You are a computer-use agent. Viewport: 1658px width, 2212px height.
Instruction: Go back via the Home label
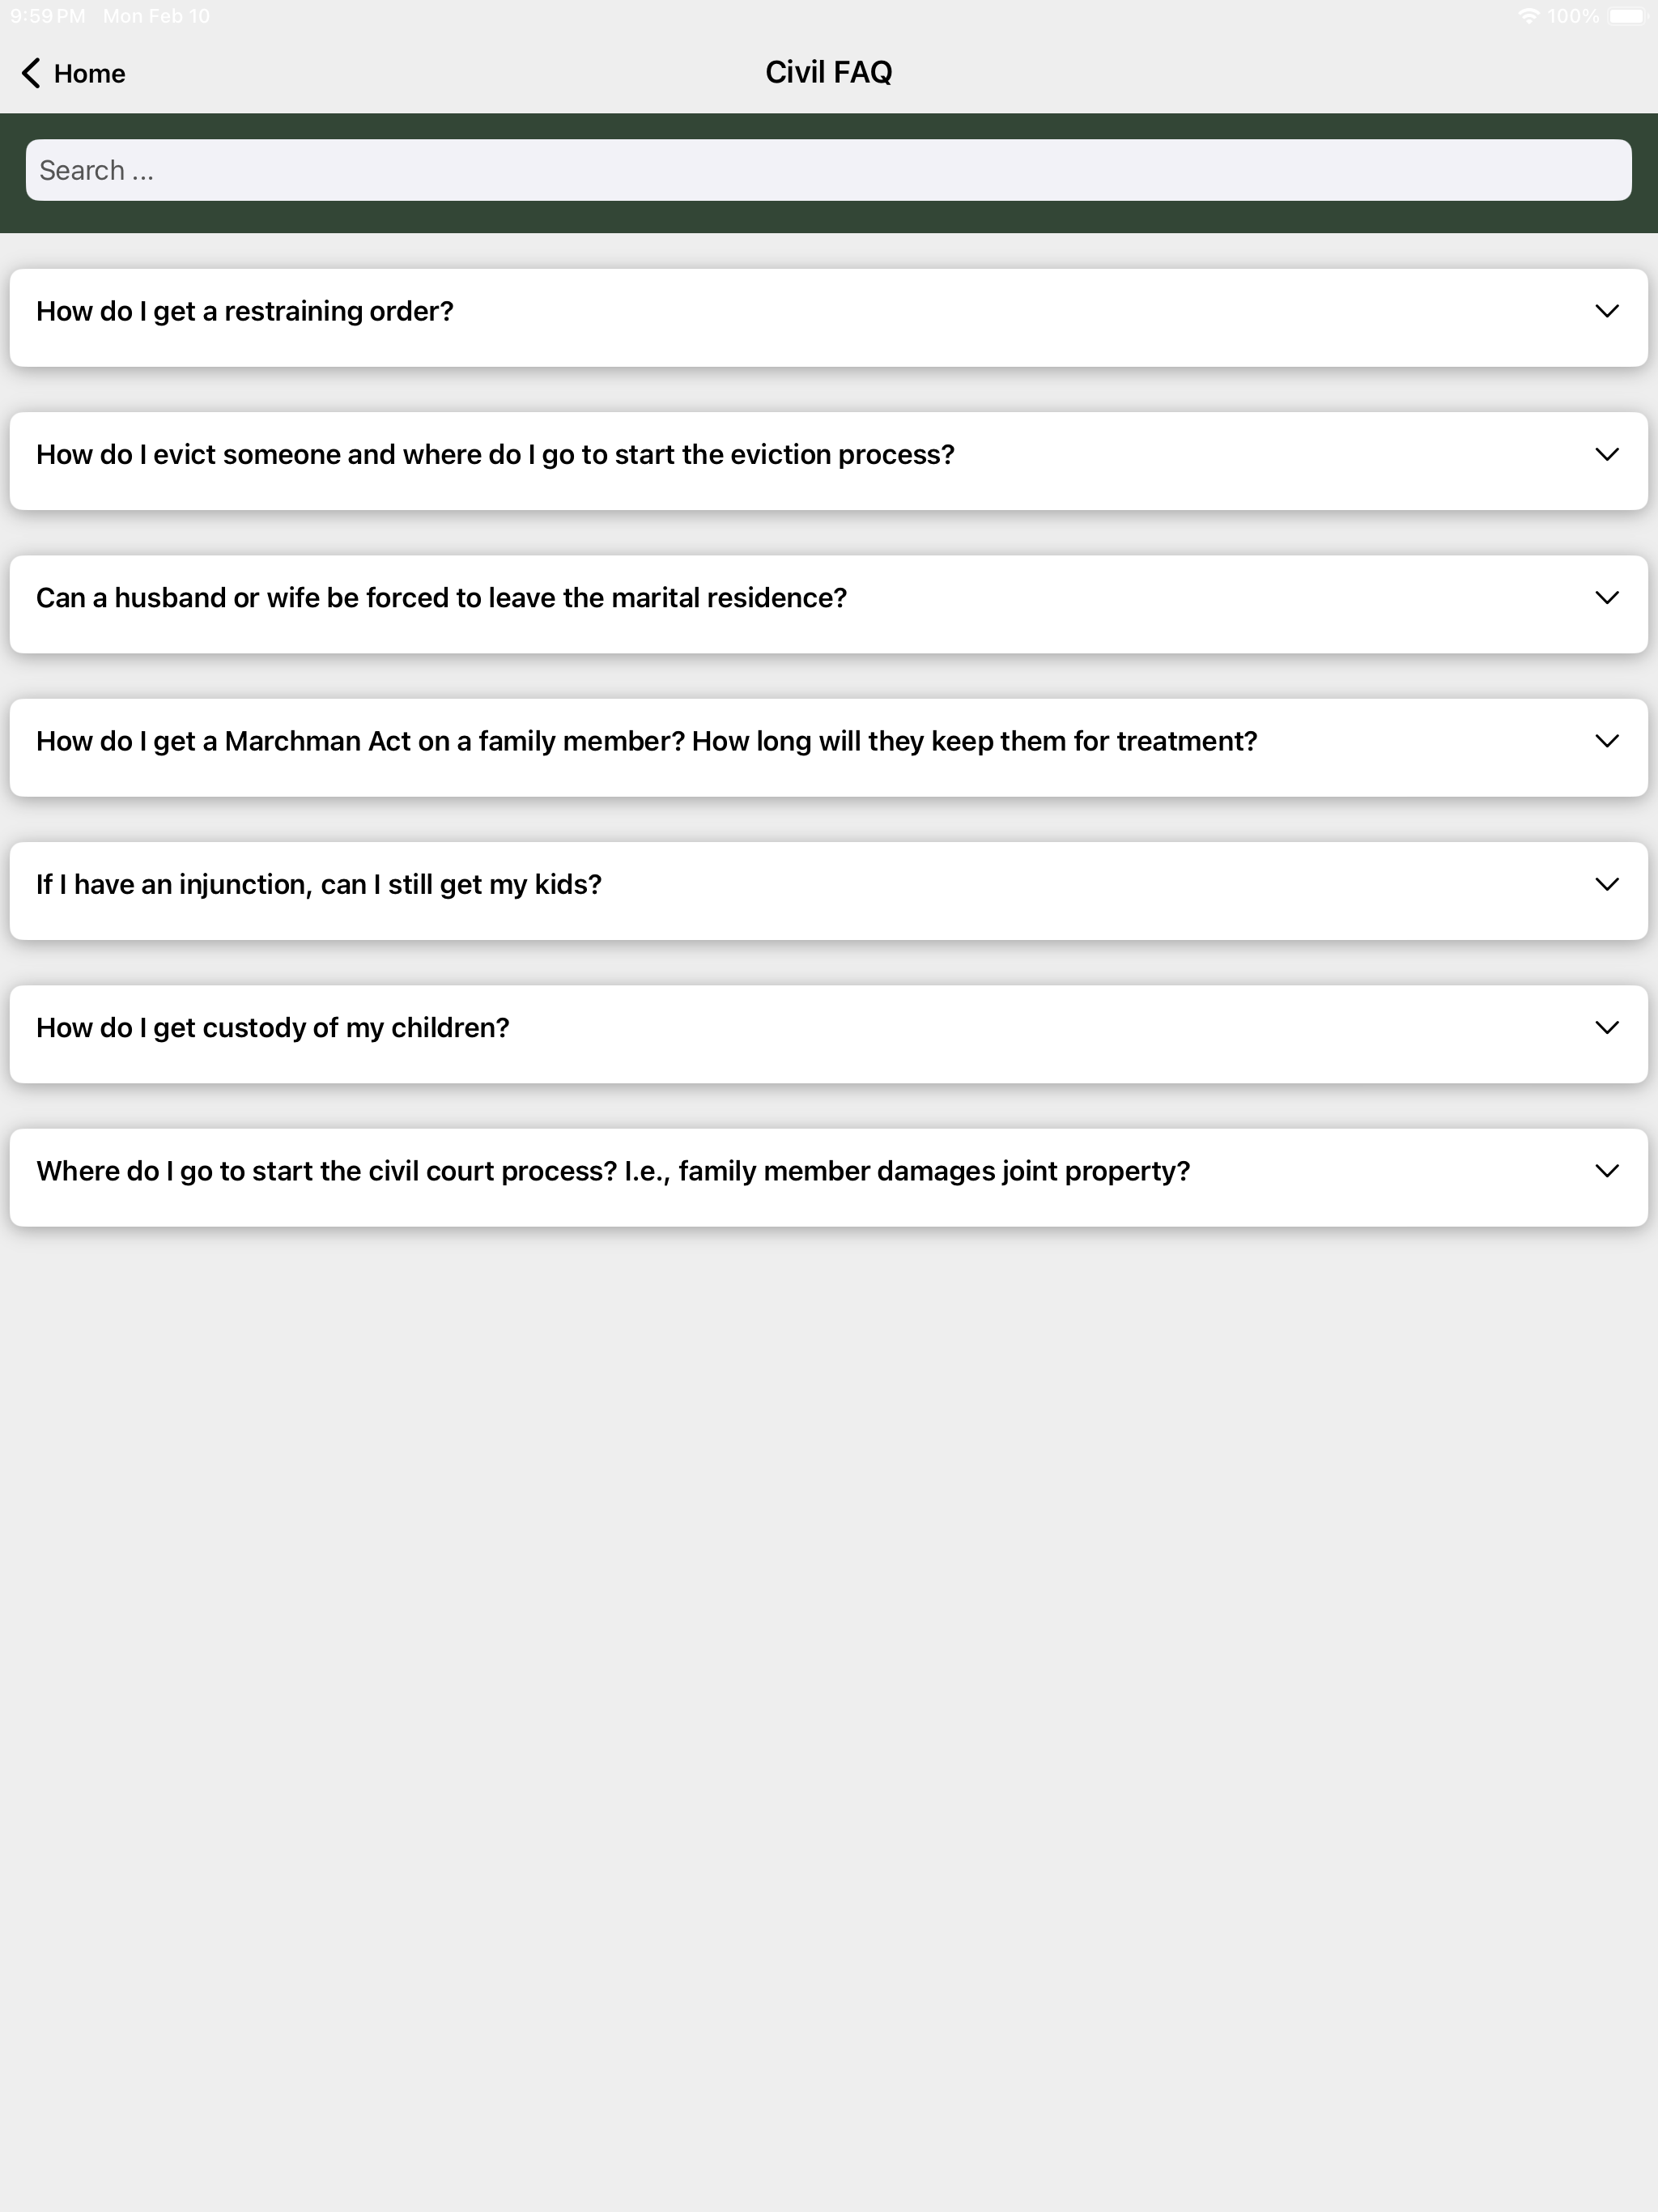[89, 73]
